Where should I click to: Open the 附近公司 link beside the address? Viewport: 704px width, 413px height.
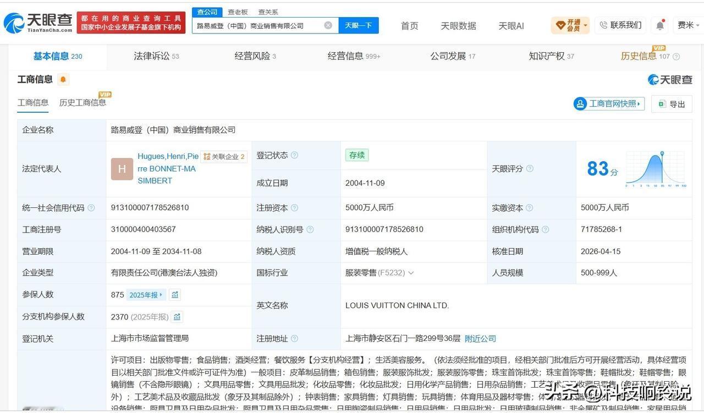coord(480,339)
